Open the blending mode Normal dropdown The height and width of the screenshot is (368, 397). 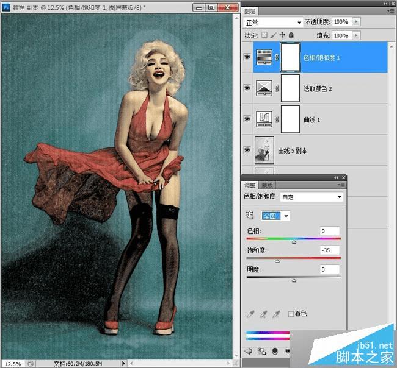tap(273, 23)
